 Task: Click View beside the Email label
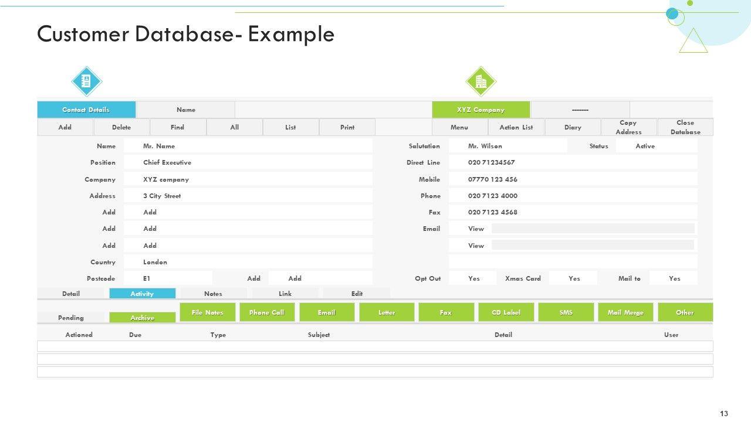(476, 229)
